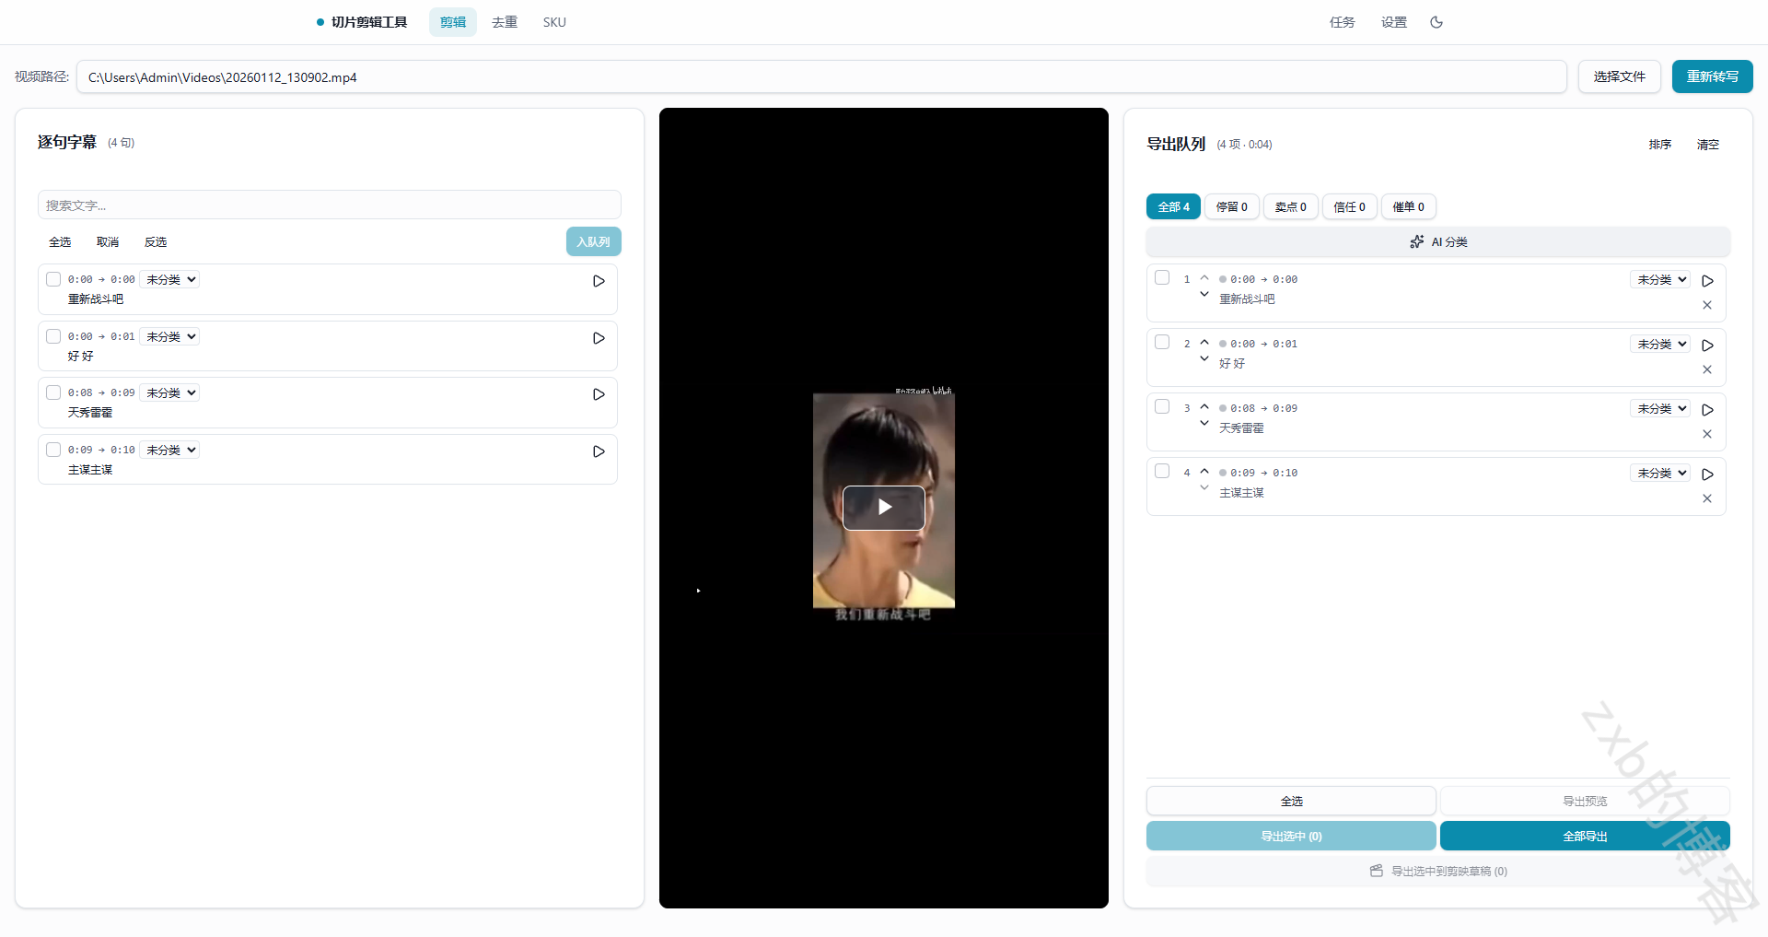
Task: Remove queue item 2 好 好
Action: (1707, 369)
